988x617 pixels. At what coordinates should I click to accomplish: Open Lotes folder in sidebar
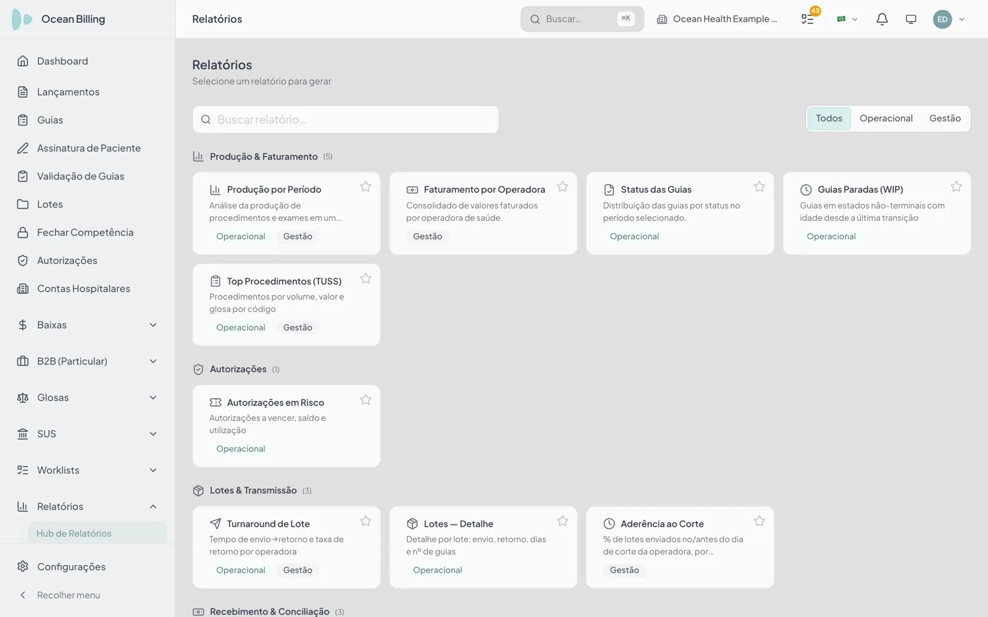click(x=88, y=204)
